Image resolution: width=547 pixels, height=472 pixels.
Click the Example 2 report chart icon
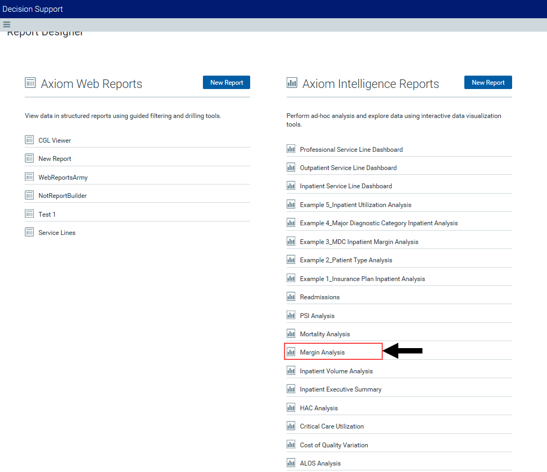(291, 260)
